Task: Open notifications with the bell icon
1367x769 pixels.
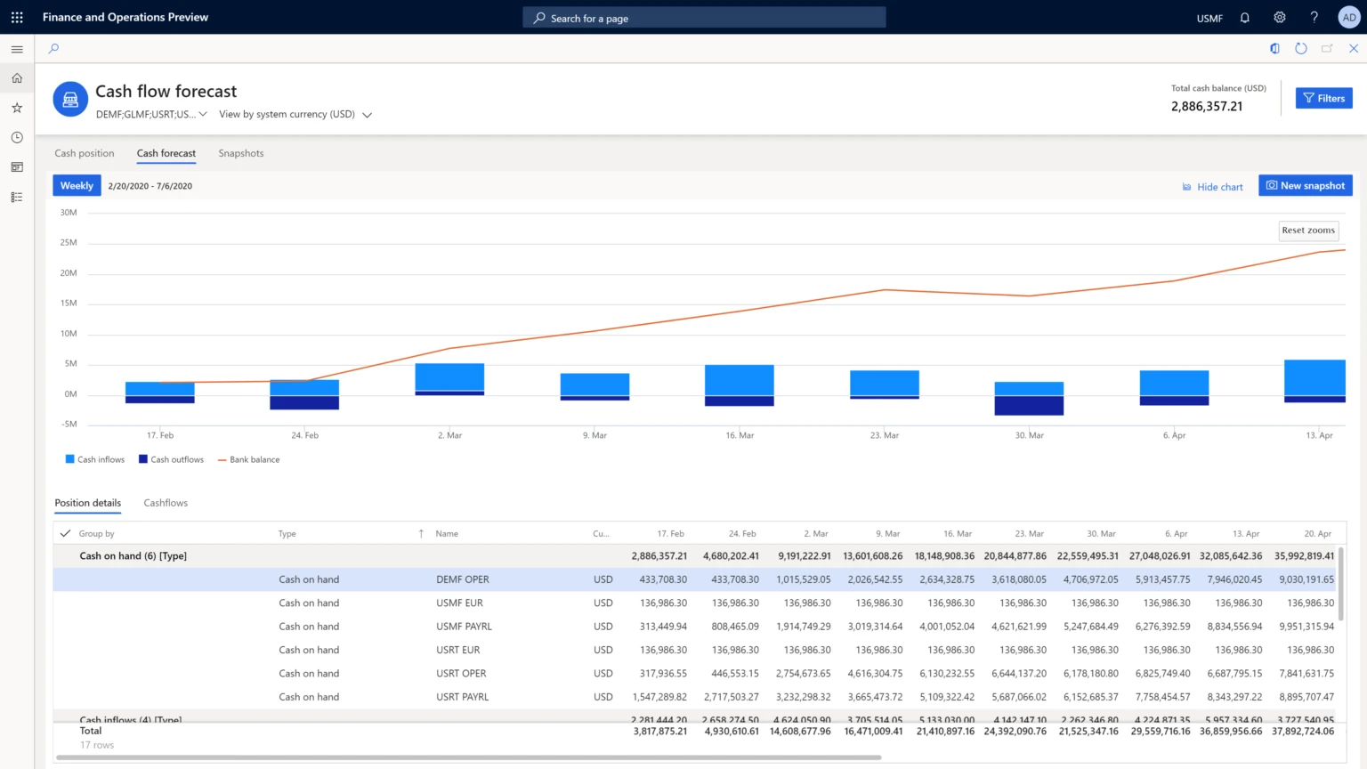Action: click(x=1244, y=17)
